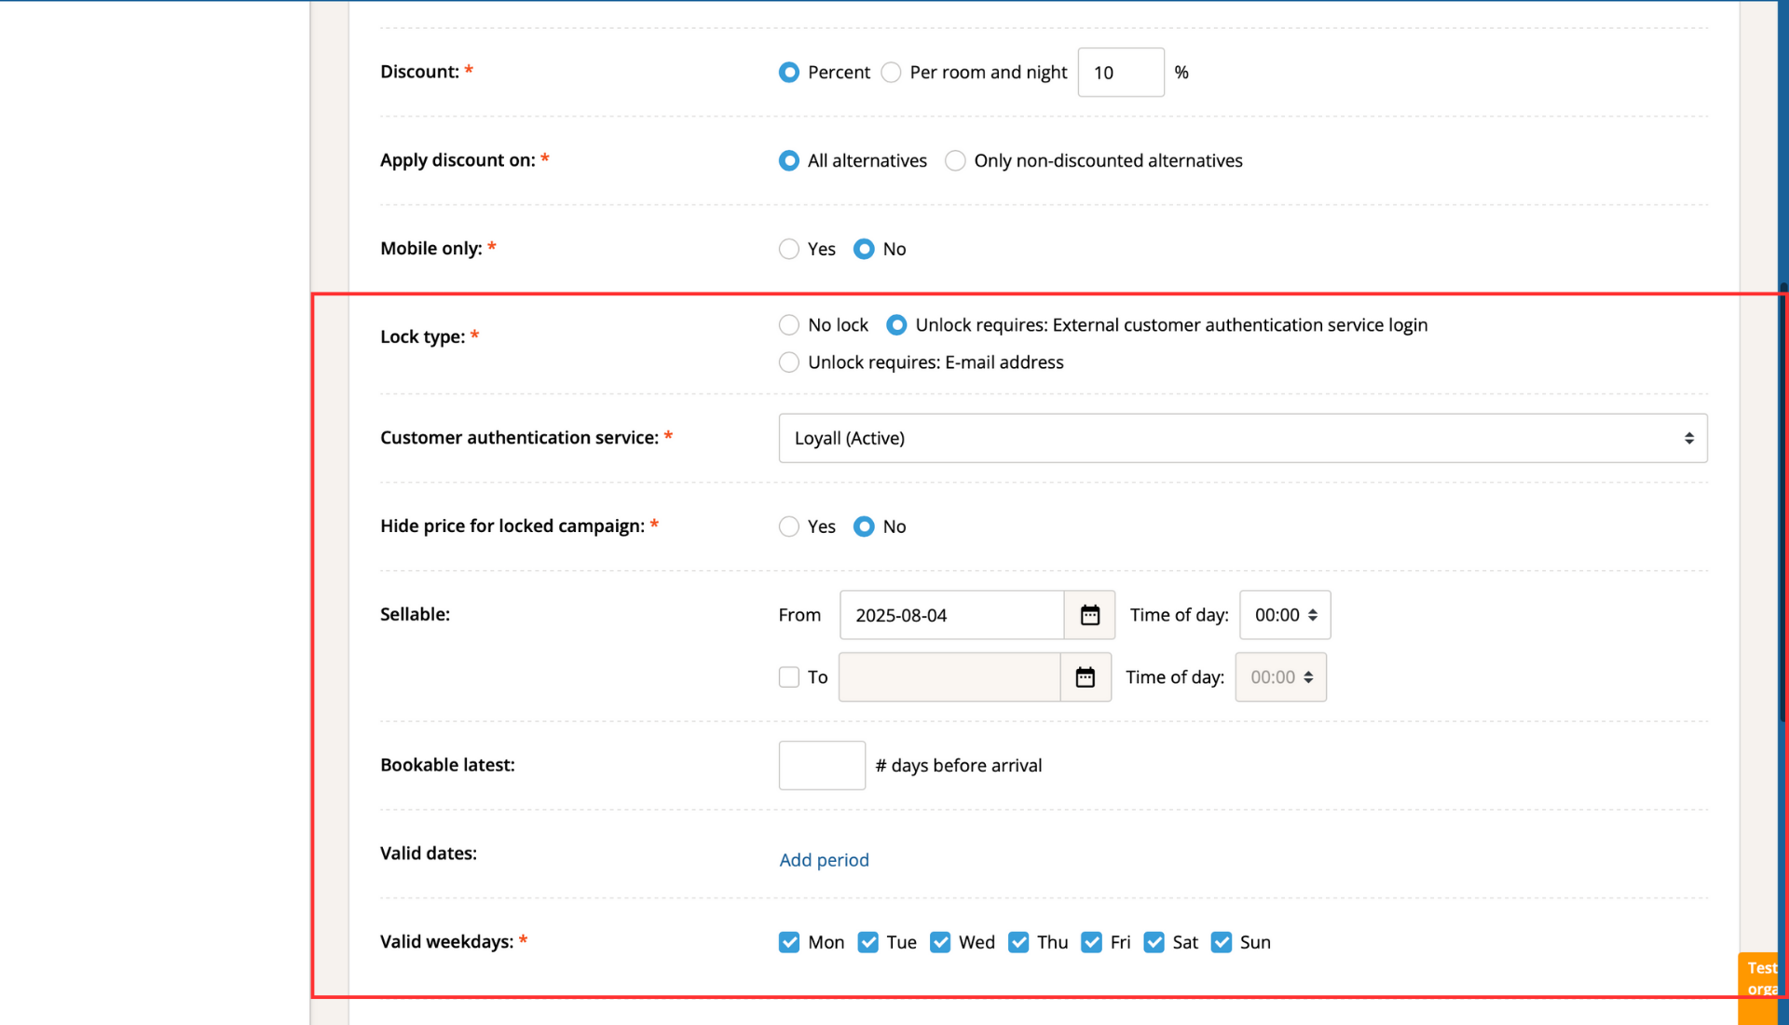Image resolution: width=1789 pixels, height=1025 pixels.
Task: Click the discount percent input field
Action: click(1121, 73)
